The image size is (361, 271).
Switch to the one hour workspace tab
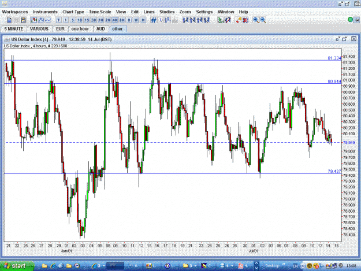click(80, 29)
